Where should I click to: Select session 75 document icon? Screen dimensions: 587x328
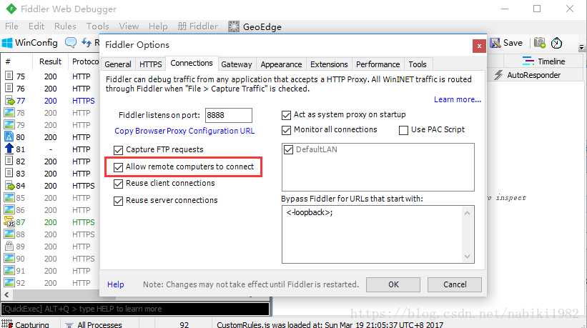(9, 76)
